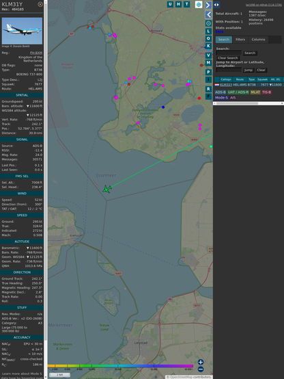Click the Clear Search button
The width and height of the screenshot is (284, 379).
(228, 58)
